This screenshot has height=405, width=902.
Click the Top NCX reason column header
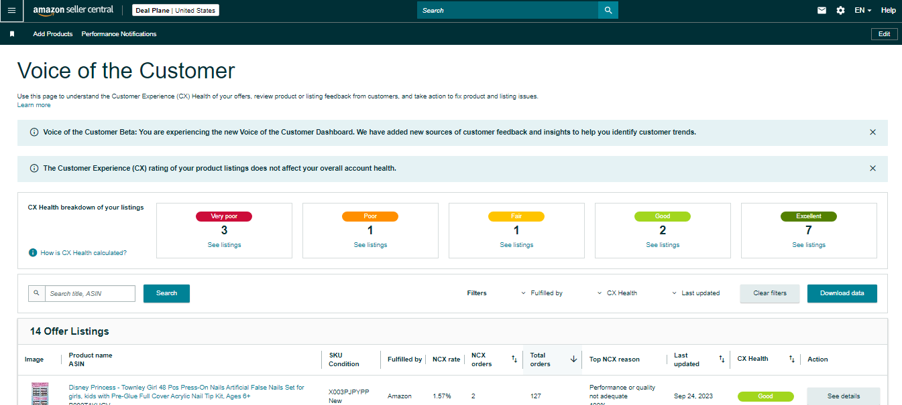point(614,359)
